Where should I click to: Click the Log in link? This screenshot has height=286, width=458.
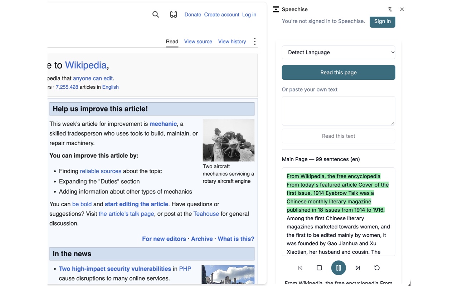coord(249,15)
